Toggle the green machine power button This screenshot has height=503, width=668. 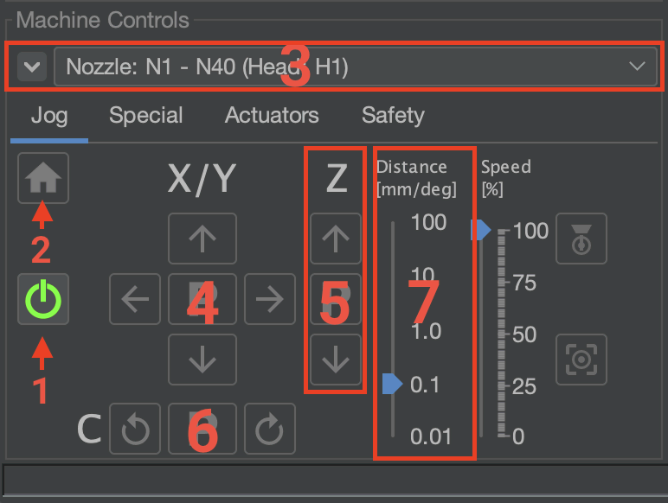pyautogui.click(x=43, y=301)
